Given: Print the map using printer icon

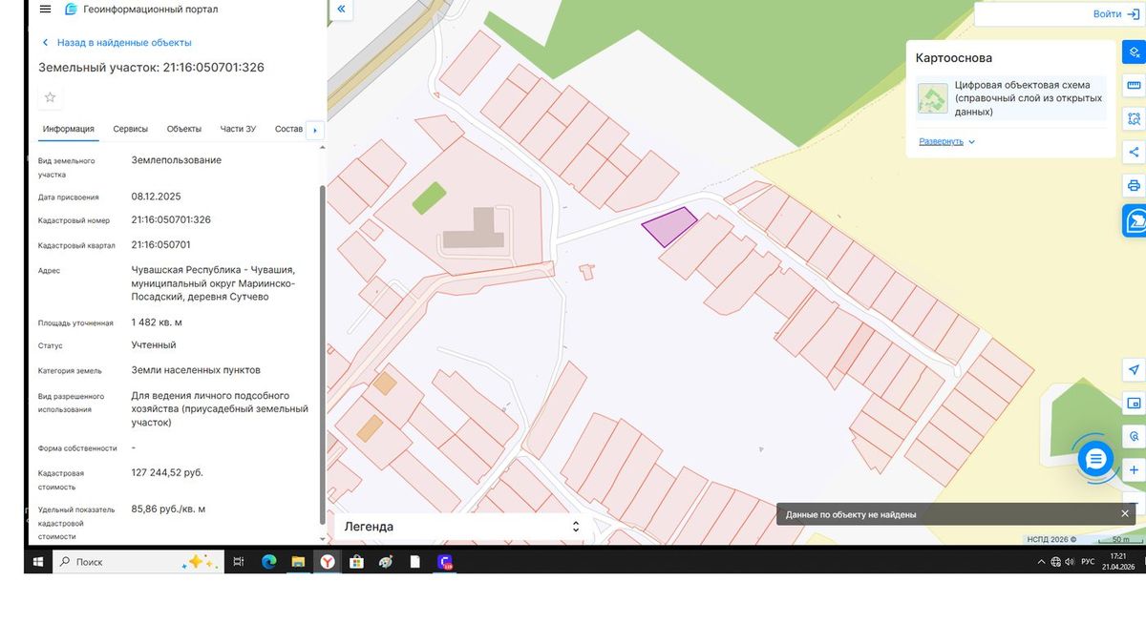Looking at the screenshot, I should [1135, 185].
